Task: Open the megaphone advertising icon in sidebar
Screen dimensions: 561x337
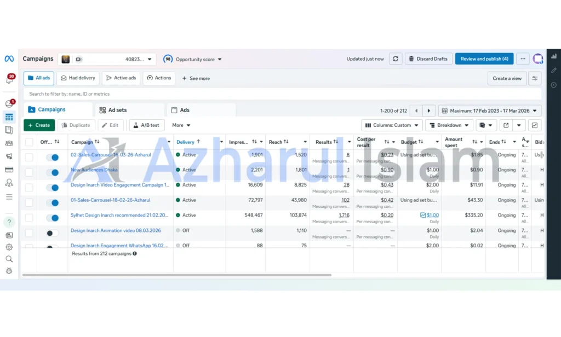Action: click(x=9, y=156)
